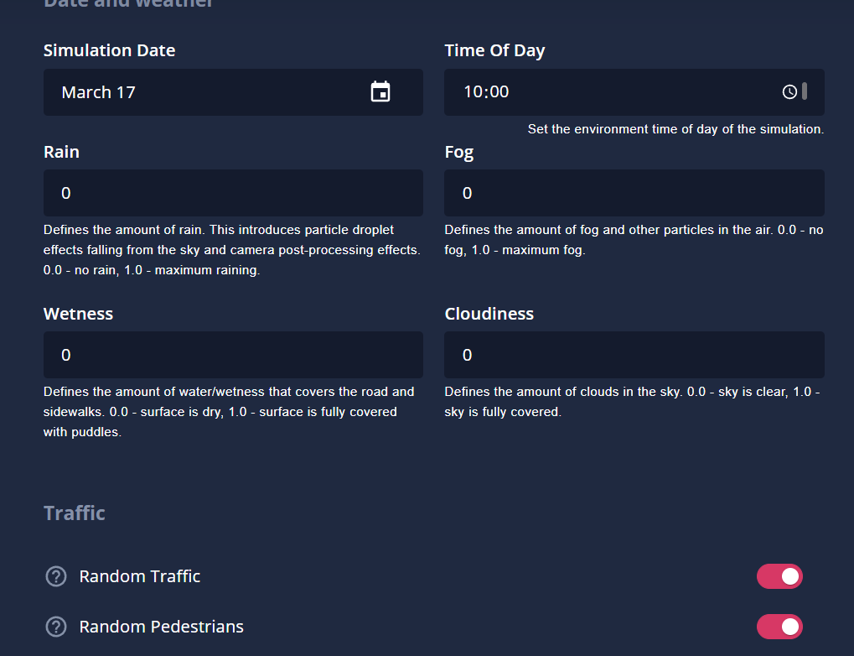The height and width of the screenshot is (656, 854).
Task: Click the Traffic section heading
Action: [74, 513]
